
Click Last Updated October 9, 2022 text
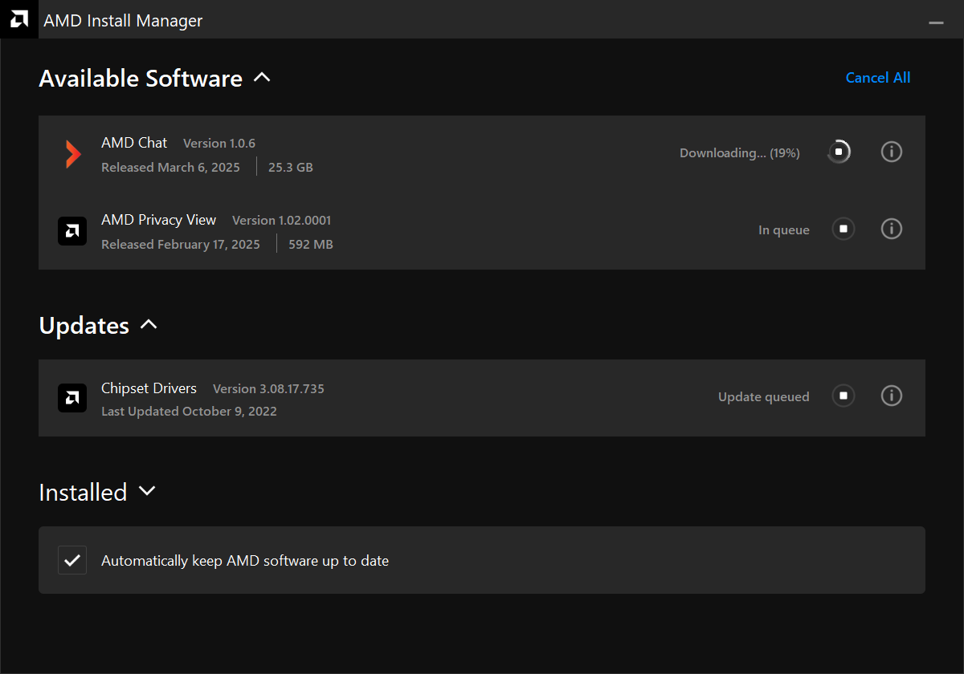(189, 412)
